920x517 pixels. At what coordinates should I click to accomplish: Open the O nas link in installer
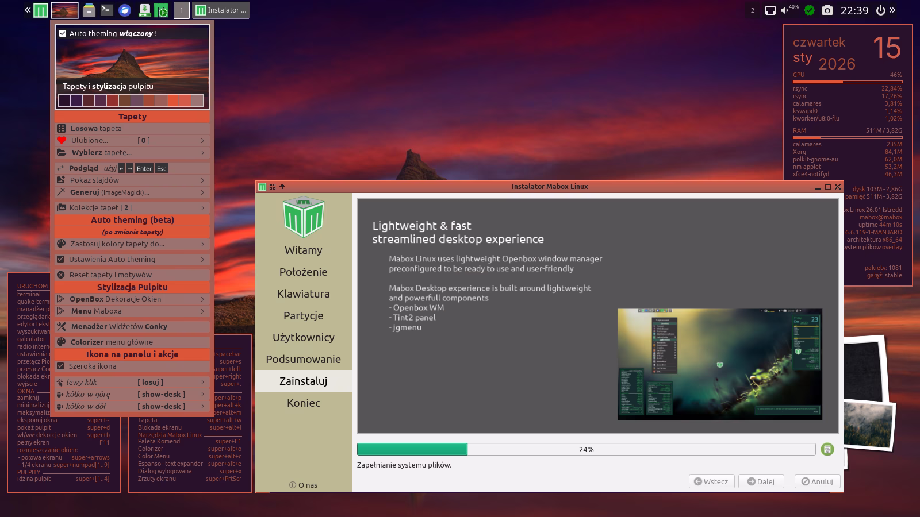click(x=303, y=485)
